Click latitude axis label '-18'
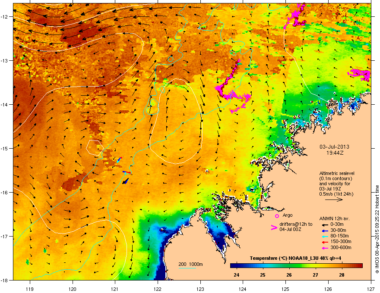 tap(5, 280)
